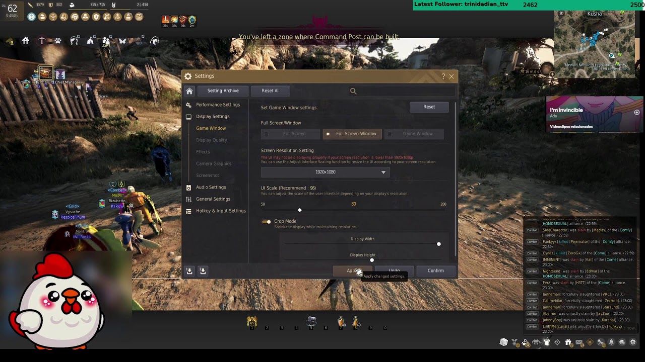The height and width of the screenshot is (362, 645).
Task: Select the Full Screen Window option
Action: (x=352, y=134)
